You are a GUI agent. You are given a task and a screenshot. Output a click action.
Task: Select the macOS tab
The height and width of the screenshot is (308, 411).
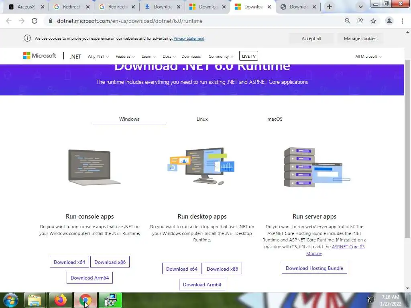275,119
